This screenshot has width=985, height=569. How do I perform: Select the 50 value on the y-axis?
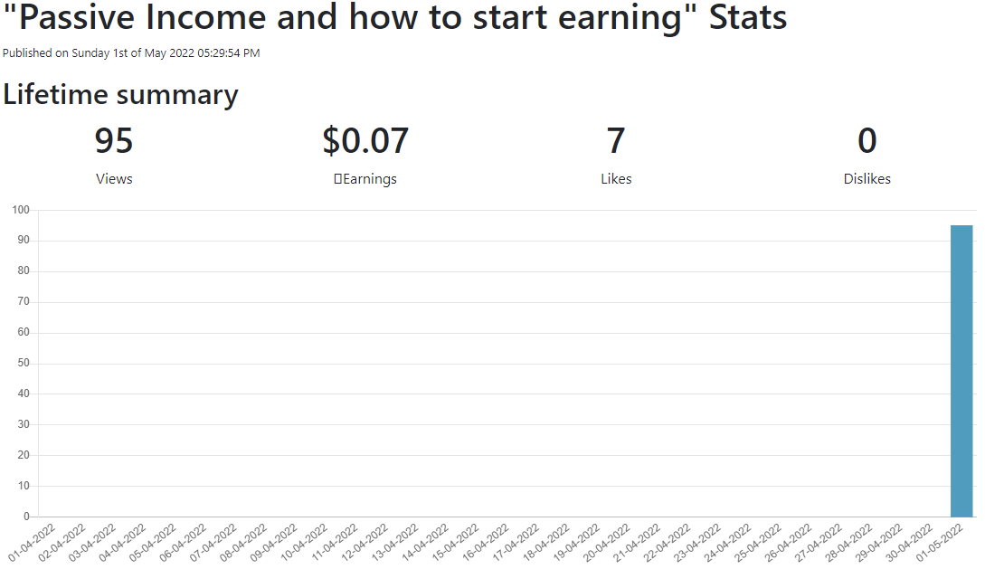(x=24, y=363)
